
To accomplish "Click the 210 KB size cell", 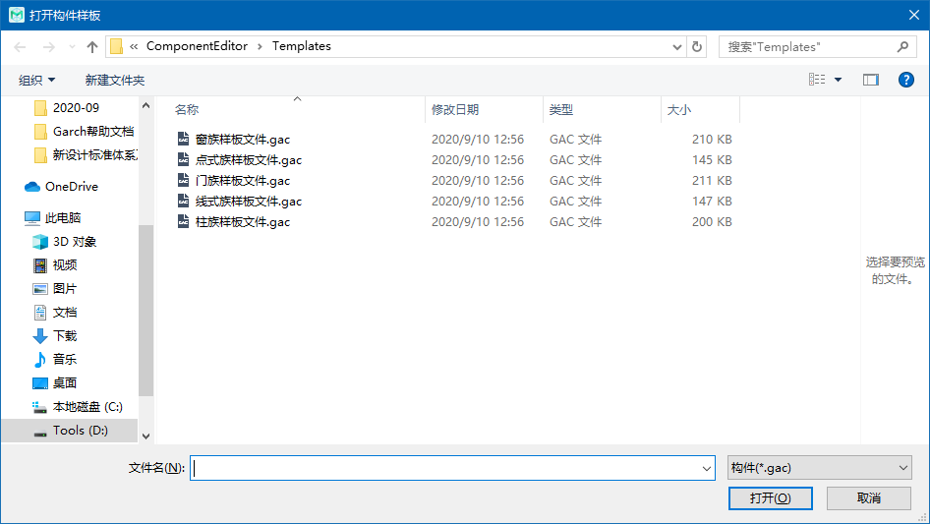I will (x=712, y=140).
